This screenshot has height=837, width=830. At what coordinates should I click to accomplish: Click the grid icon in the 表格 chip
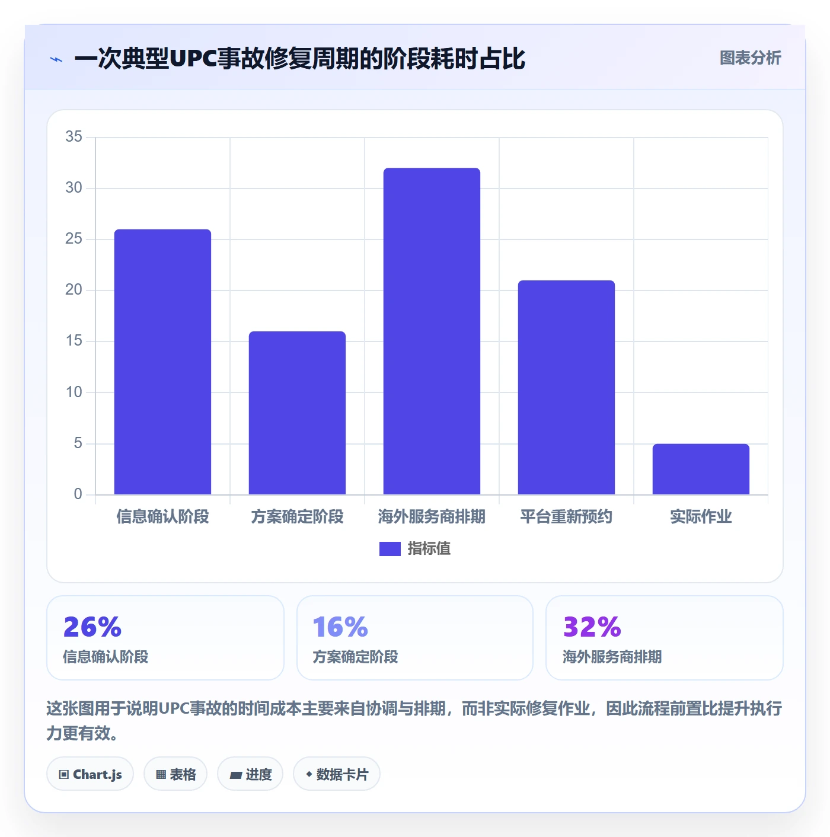click(161, 775)
